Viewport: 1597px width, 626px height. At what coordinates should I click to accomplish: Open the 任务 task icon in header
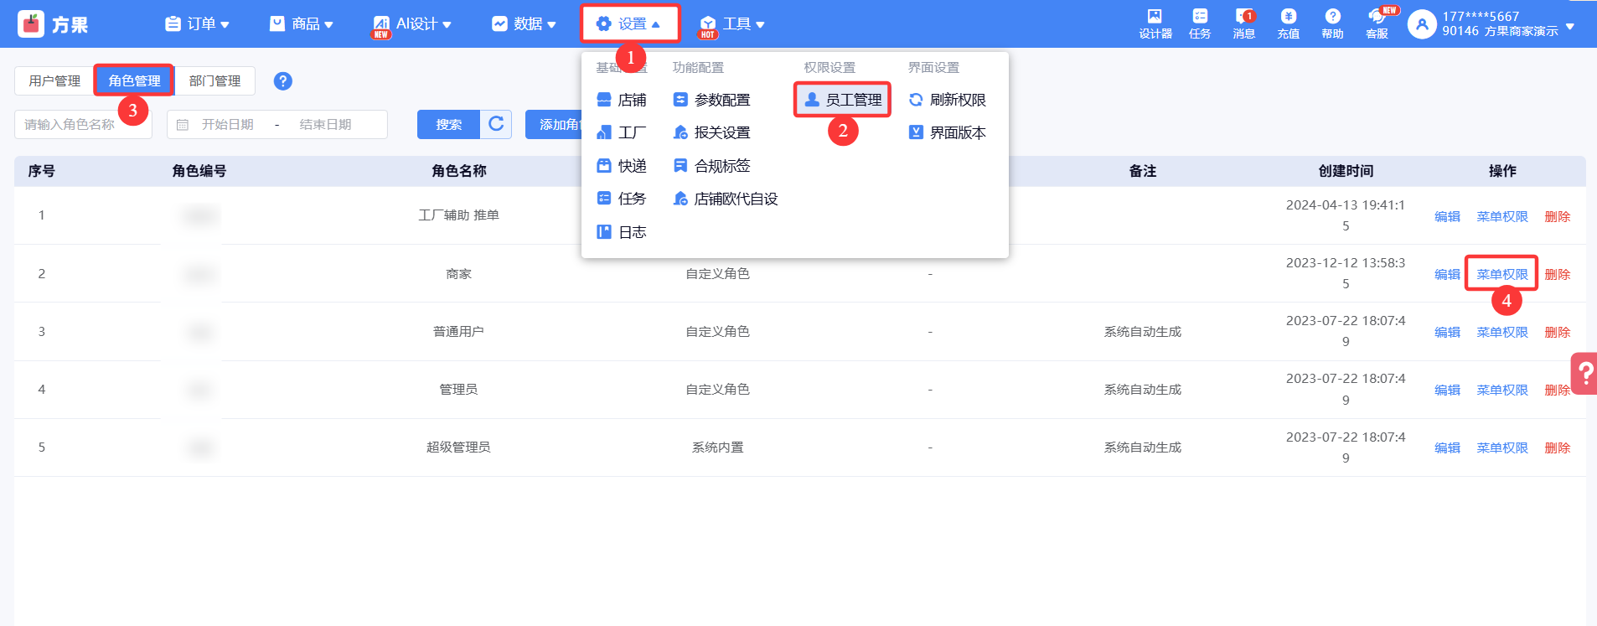[1200, 23]
